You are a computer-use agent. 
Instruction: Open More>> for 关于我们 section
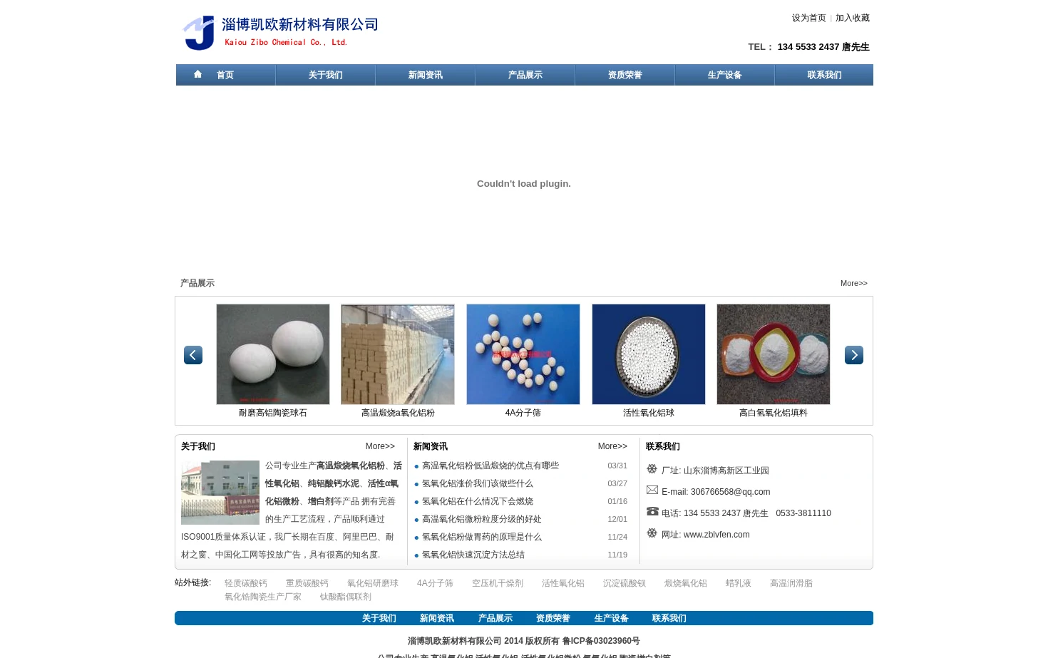click(380, 446)
